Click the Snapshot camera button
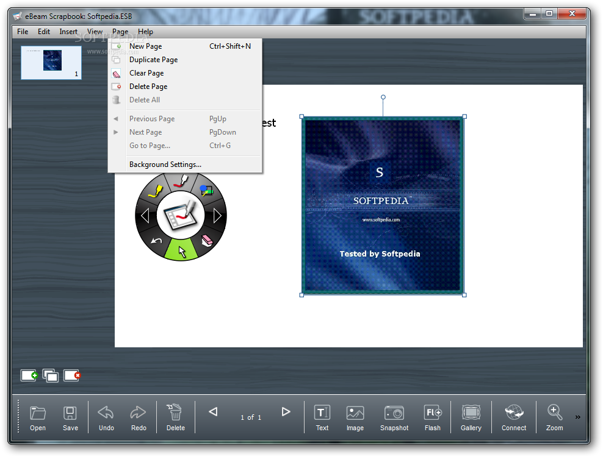Screen dimensions: 603x457 click(x=394, y=418)
